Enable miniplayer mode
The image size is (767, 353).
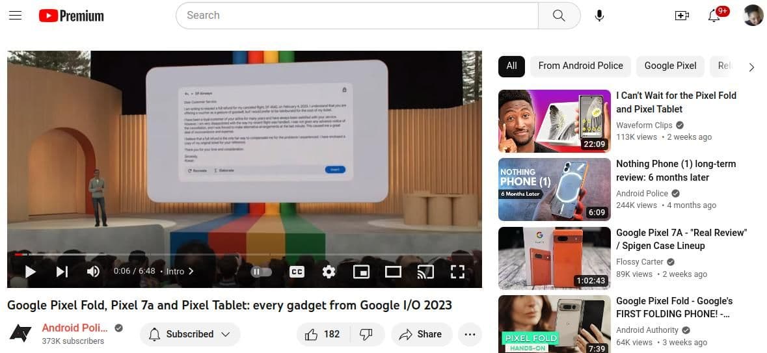(x=361, y=271)
